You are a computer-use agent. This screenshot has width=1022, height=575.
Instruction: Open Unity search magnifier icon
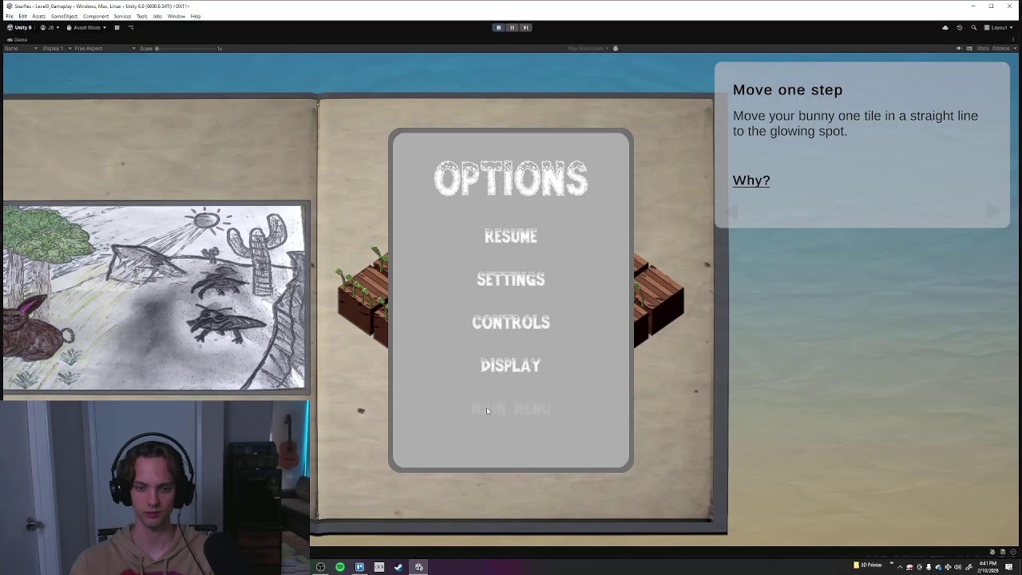tap(973, 27)
